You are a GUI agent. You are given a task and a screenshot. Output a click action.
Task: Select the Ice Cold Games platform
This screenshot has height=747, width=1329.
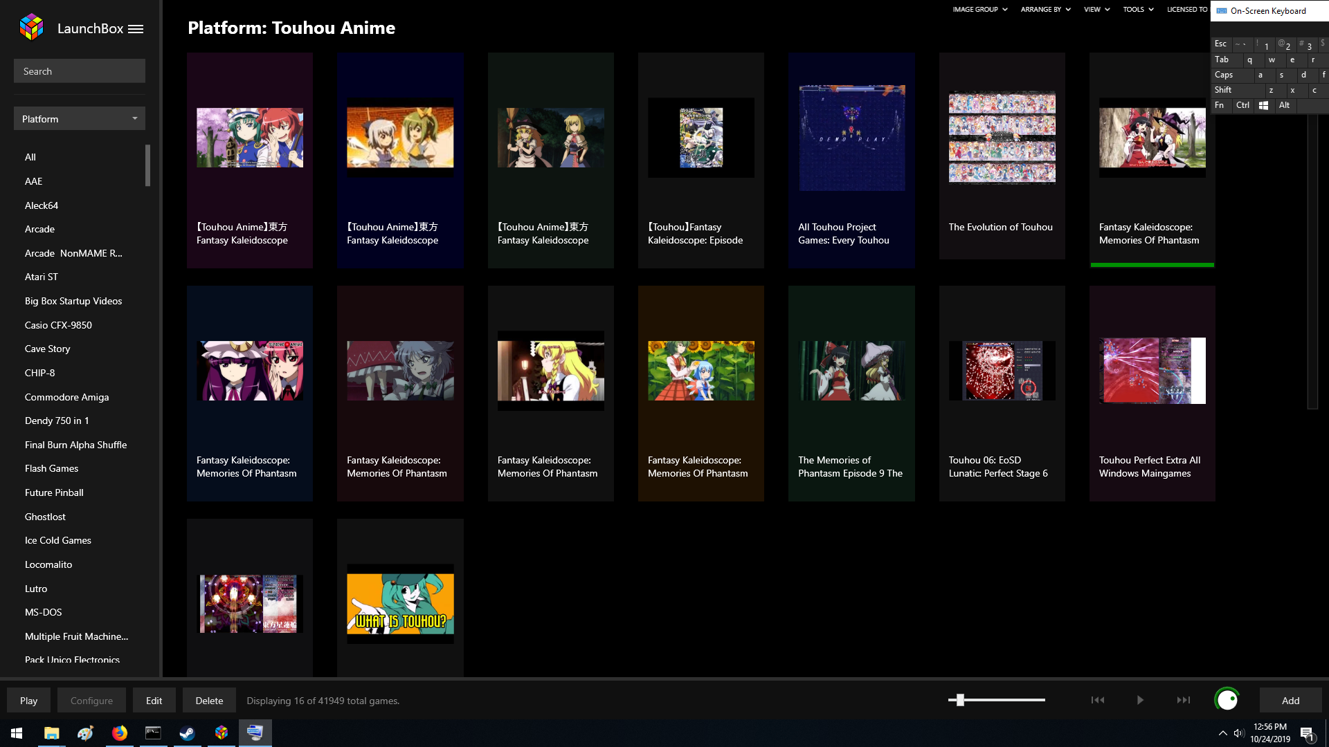click(x=57, y=541)
